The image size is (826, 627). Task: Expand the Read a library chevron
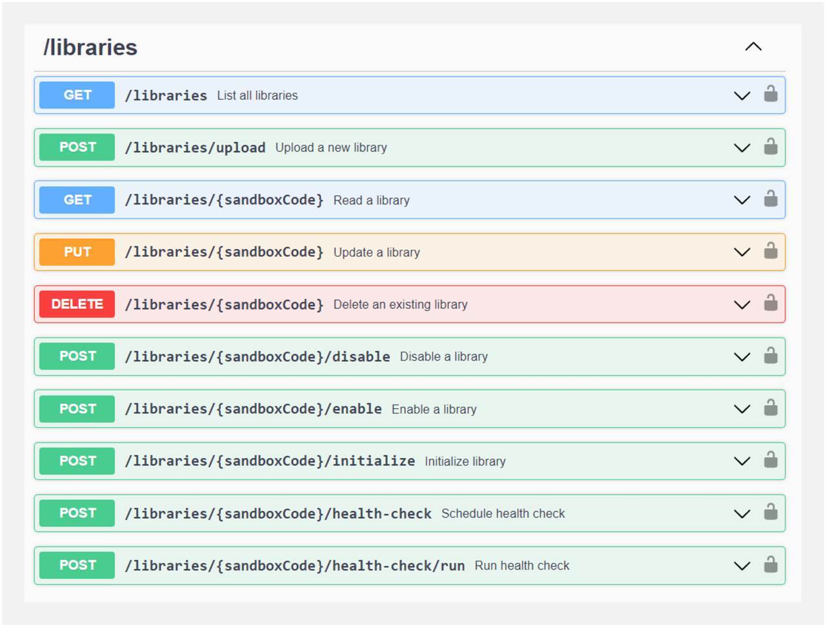pyautogui.click(x=742, y=200)
